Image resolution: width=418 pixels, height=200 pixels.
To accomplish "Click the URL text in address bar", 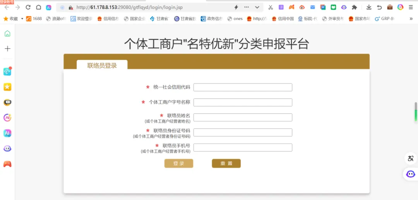I will point(130,7).
